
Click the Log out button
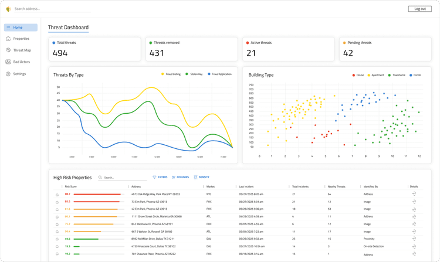pyautogui.click(x=419, y=9)
